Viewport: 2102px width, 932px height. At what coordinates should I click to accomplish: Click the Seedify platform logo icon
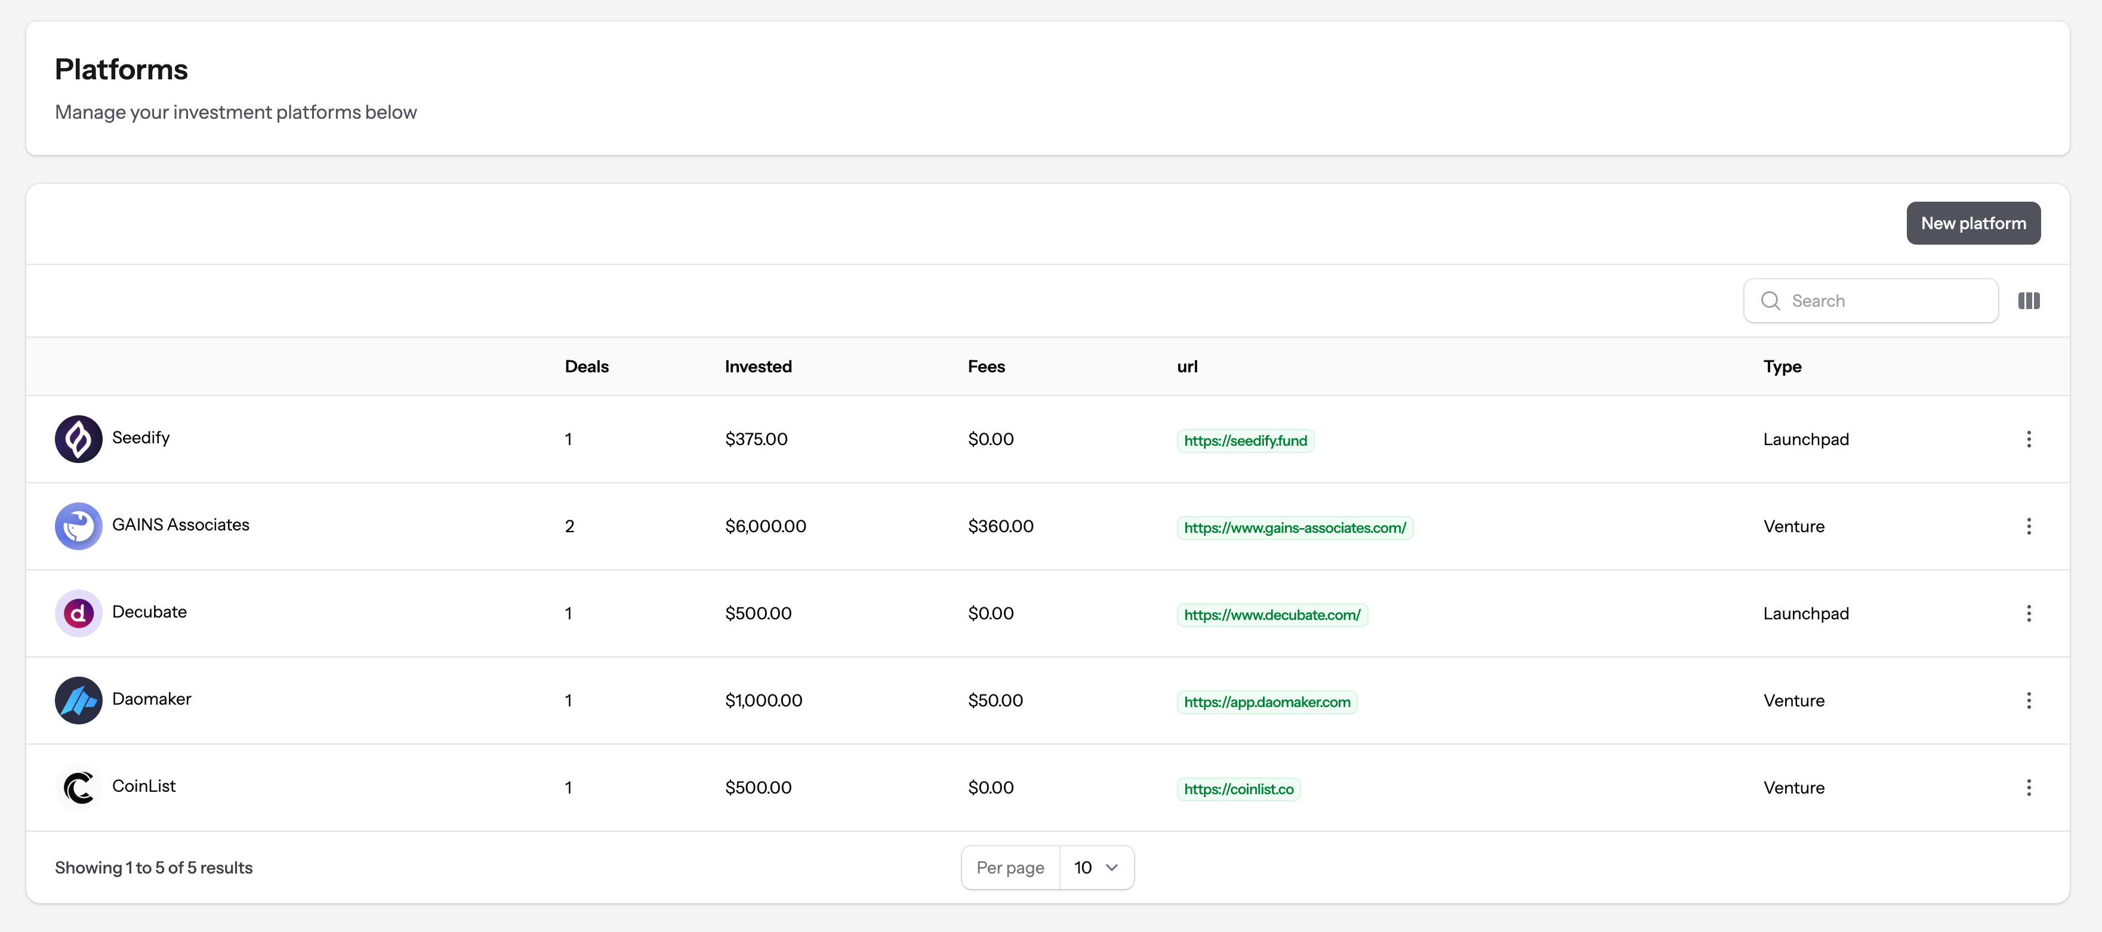click(78, 439)
